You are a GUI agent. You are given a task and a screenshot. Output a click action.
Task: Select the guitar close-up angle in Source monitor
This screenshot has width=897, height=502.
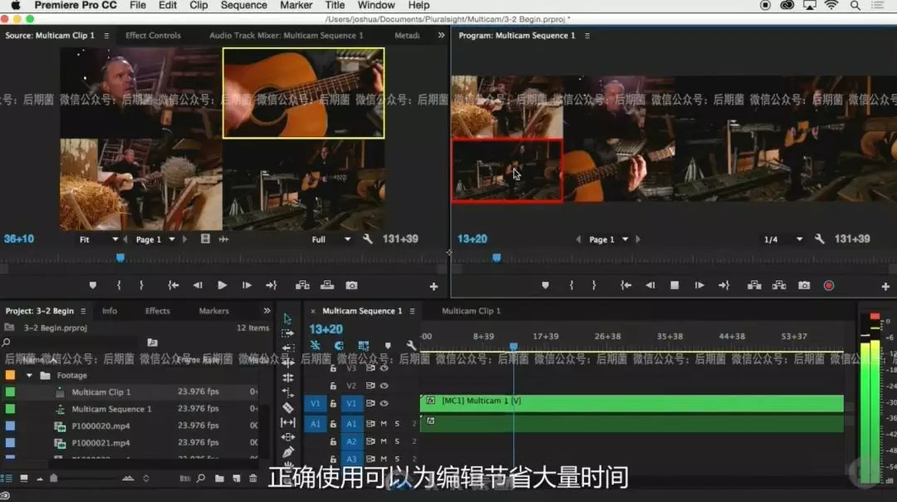pyautogui.click(x=303, y=93)
